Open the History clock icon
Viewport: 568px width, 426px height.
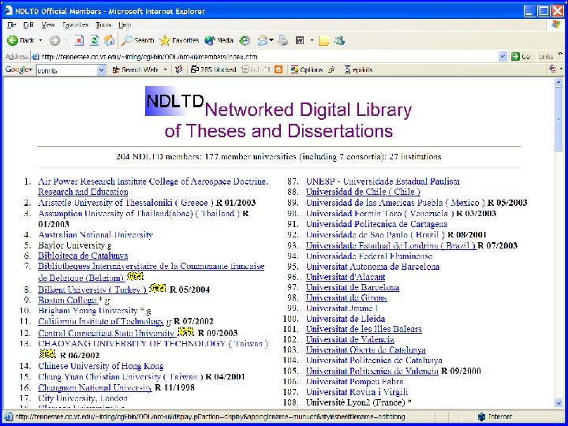click(x=245, y=40)
